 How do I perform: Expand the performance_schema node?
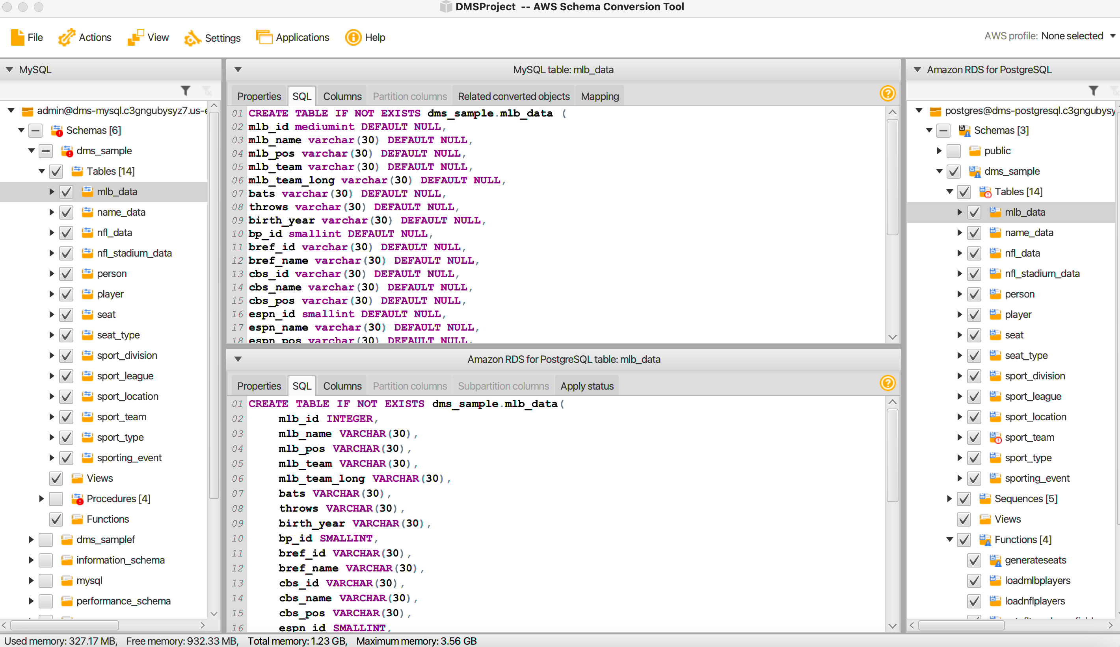[31, 601]
